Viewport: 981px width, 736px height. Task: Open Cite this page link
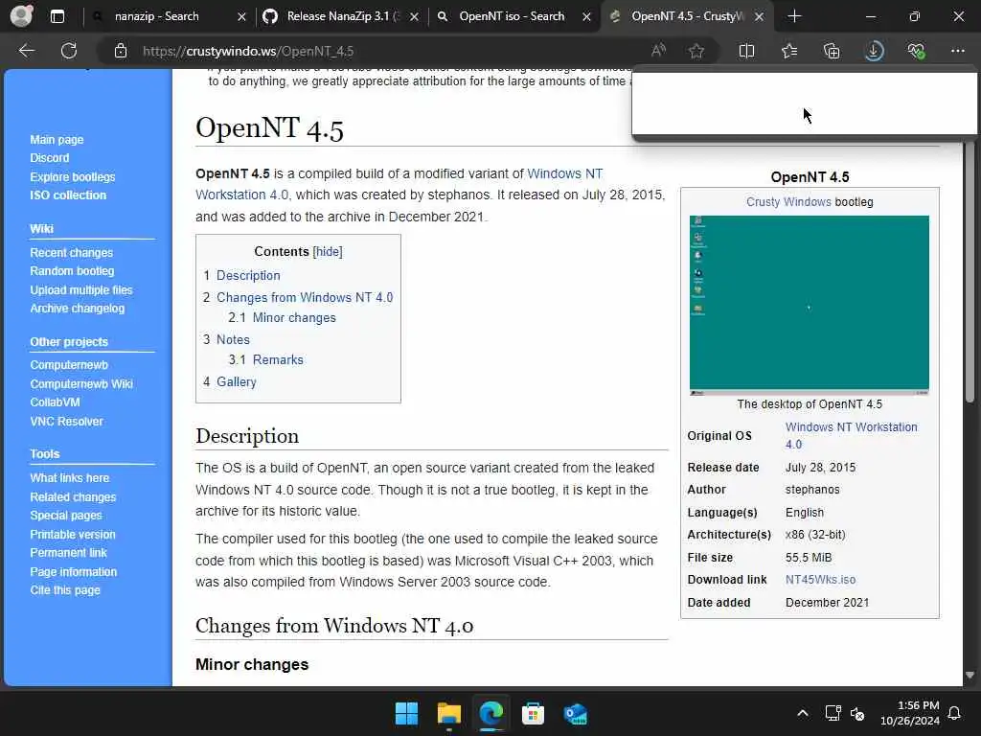(65, 590)
